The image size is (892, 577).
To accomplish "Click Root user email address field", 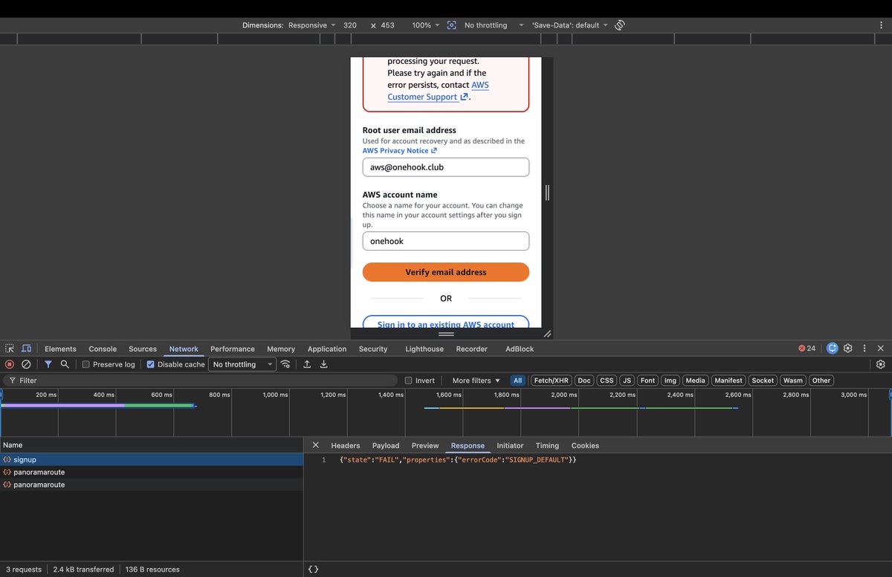I will [x=446, y=167].
